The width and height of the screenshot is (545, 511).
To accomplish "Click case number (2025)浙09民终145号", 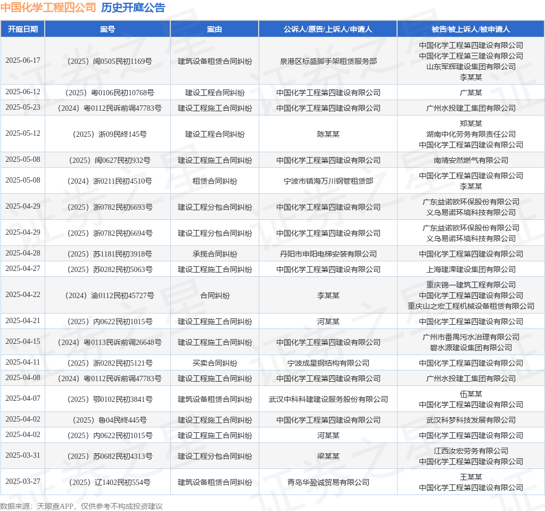I will pyautogui.click(x=110, y=134).
